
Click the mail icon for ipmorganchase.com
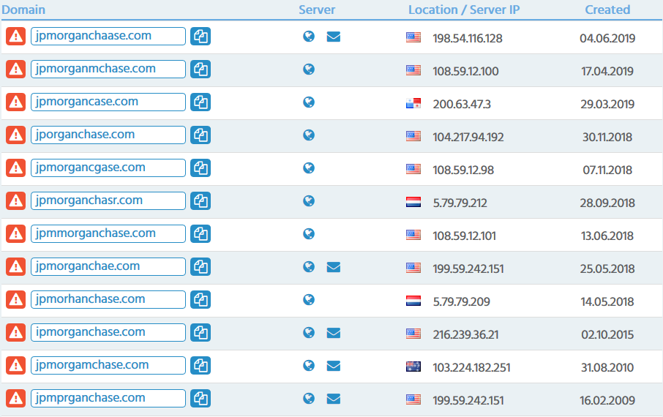pyautogui.click(x=333, y=333)
